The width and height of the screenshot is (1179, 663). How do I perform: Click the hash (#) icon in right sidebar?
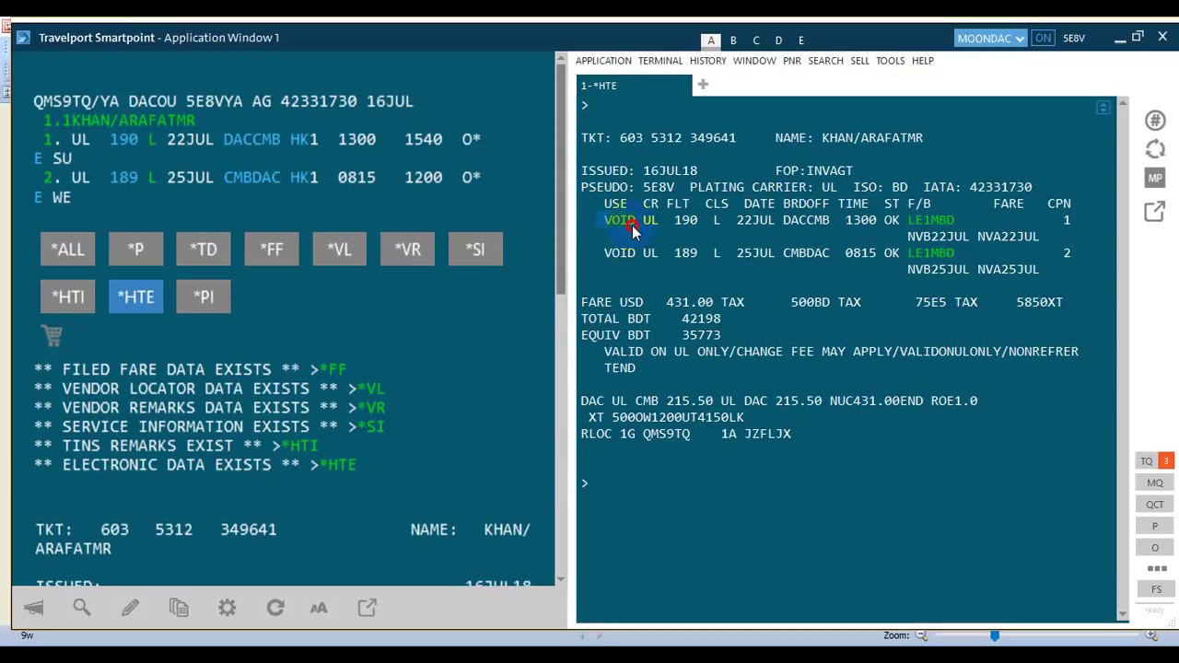[x=1155, y=121]
